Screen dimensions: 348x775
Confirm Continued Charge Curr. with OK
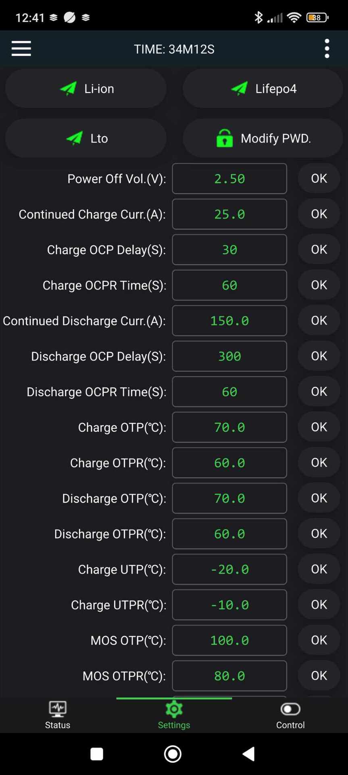coord(319,214)
